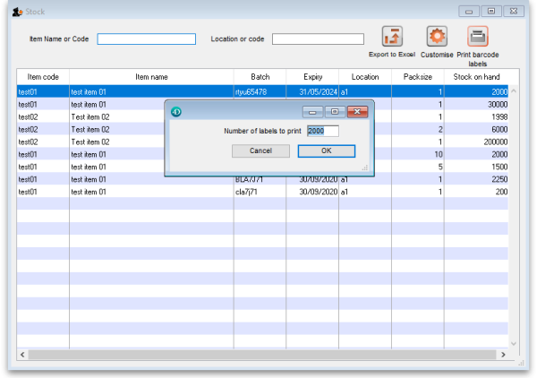This screenshot has height=378, width=537.
Task: Click the Number of labels field
Action: pyautogui.click(x=322, y=131)
